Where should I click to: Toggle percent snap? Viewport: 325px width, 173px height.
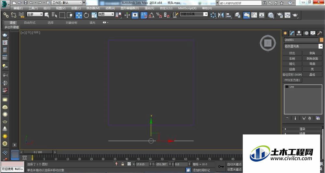coord(159,15)
